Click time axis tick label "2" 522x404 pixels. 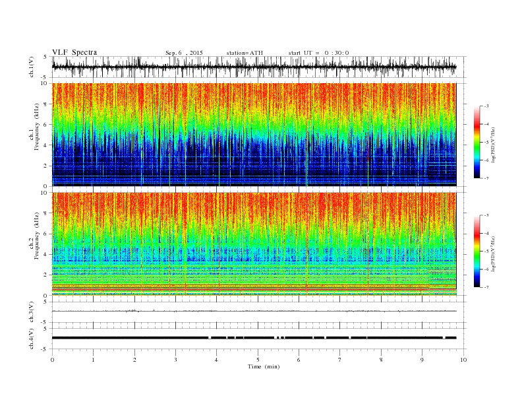point(134,360)
